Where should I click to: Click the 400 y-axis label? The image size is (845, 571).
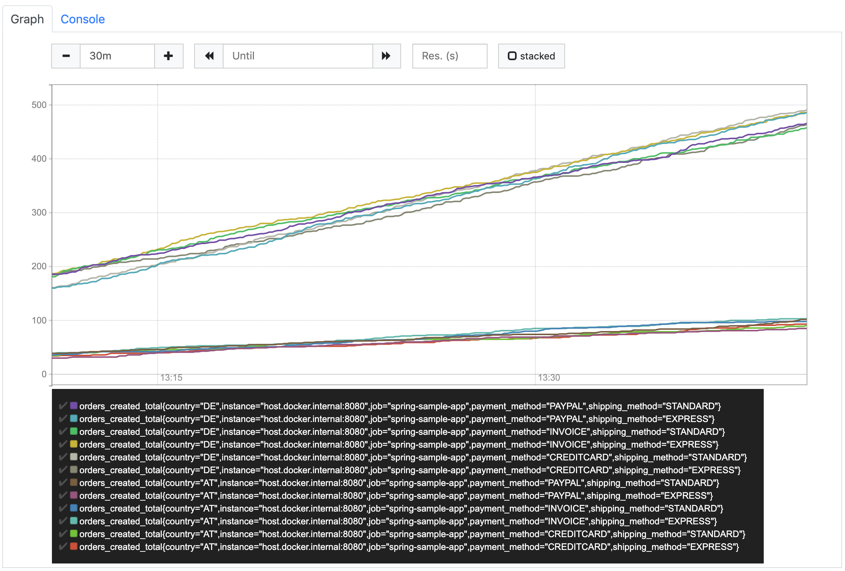[39, 159]
